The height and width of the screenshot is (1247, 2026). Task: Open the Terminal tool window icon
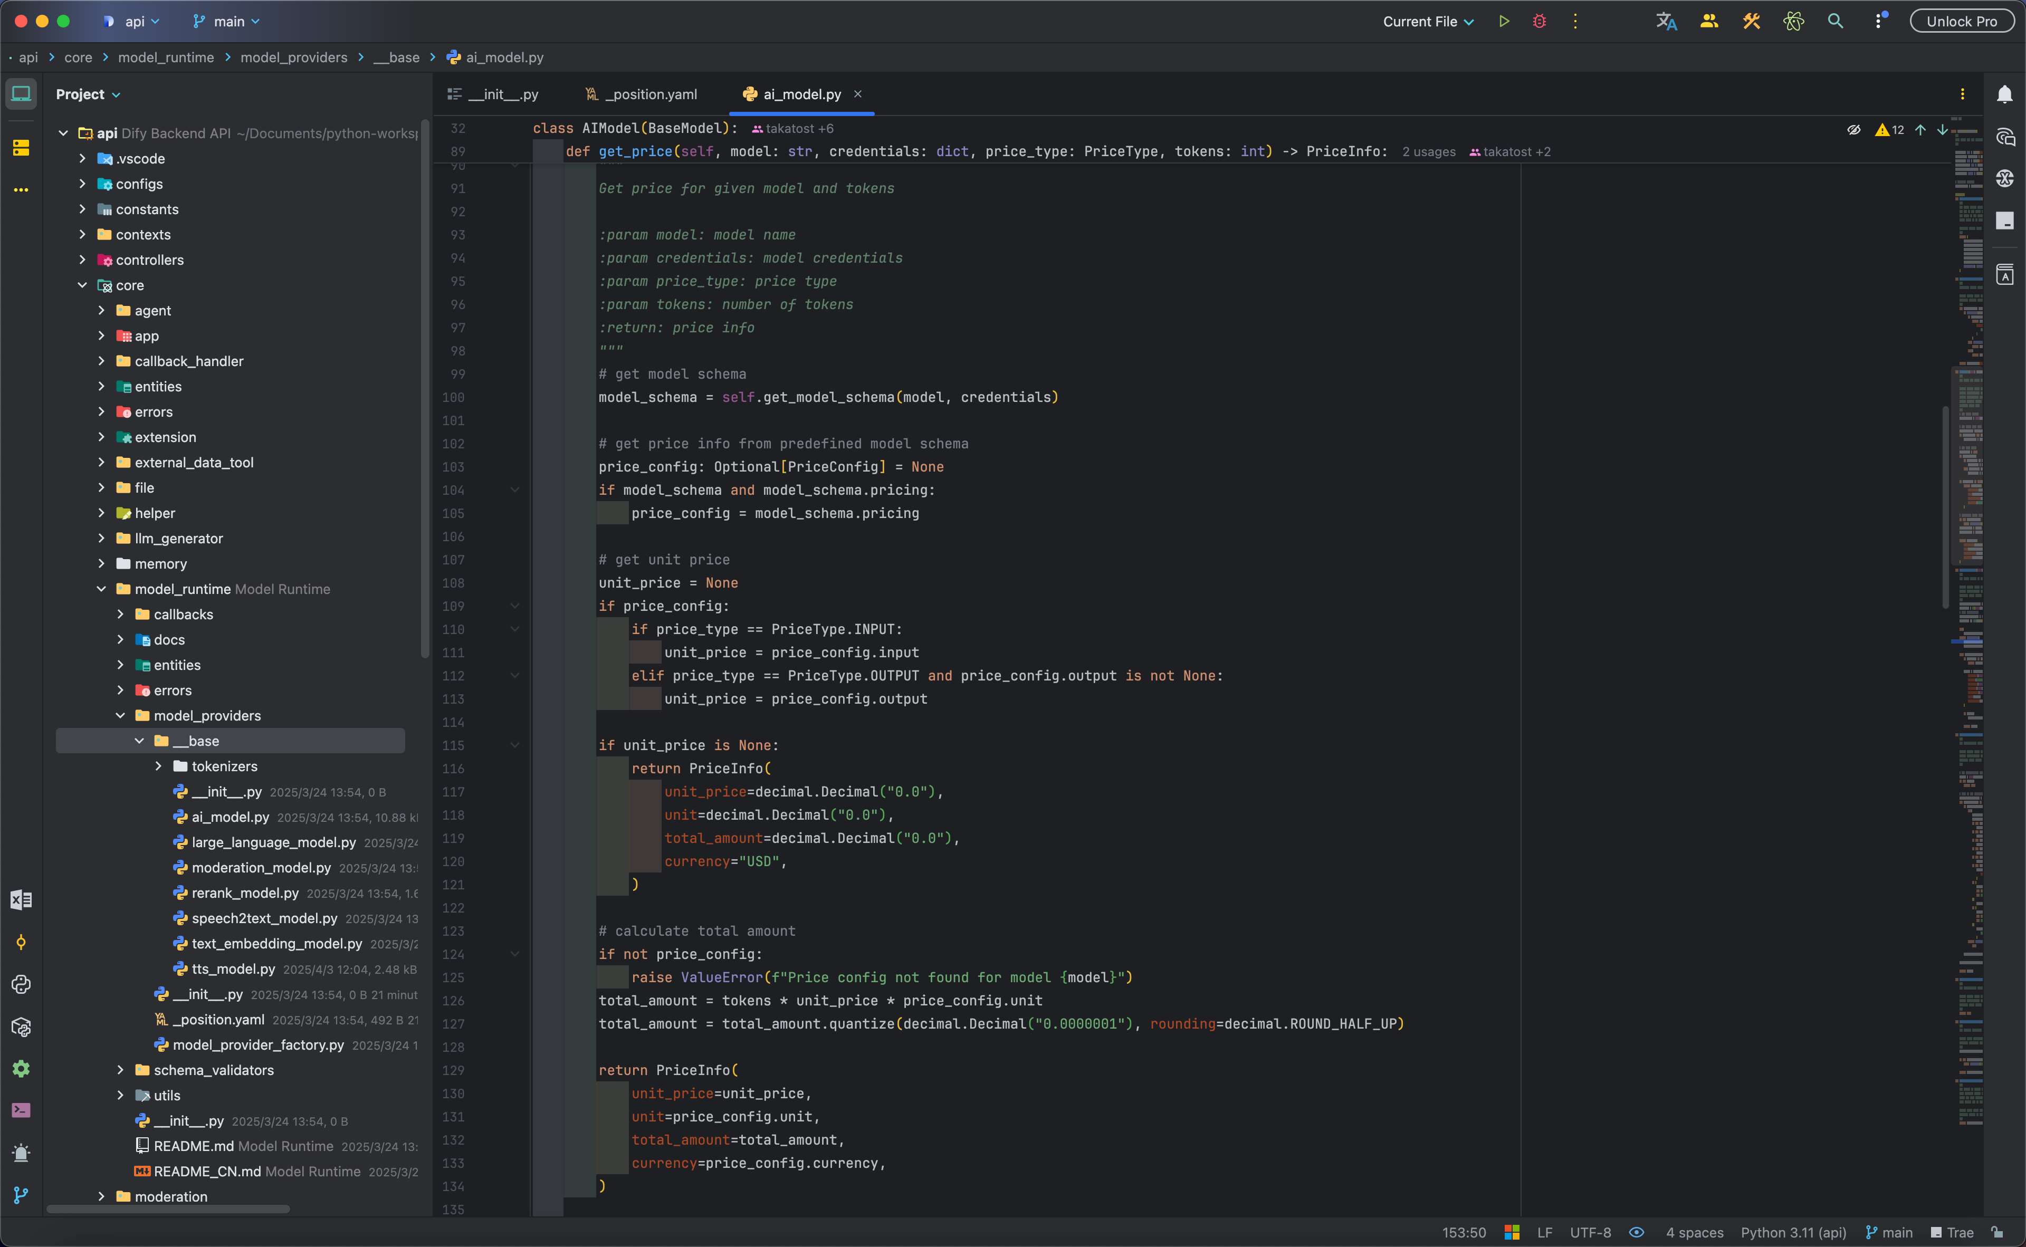22,1110
